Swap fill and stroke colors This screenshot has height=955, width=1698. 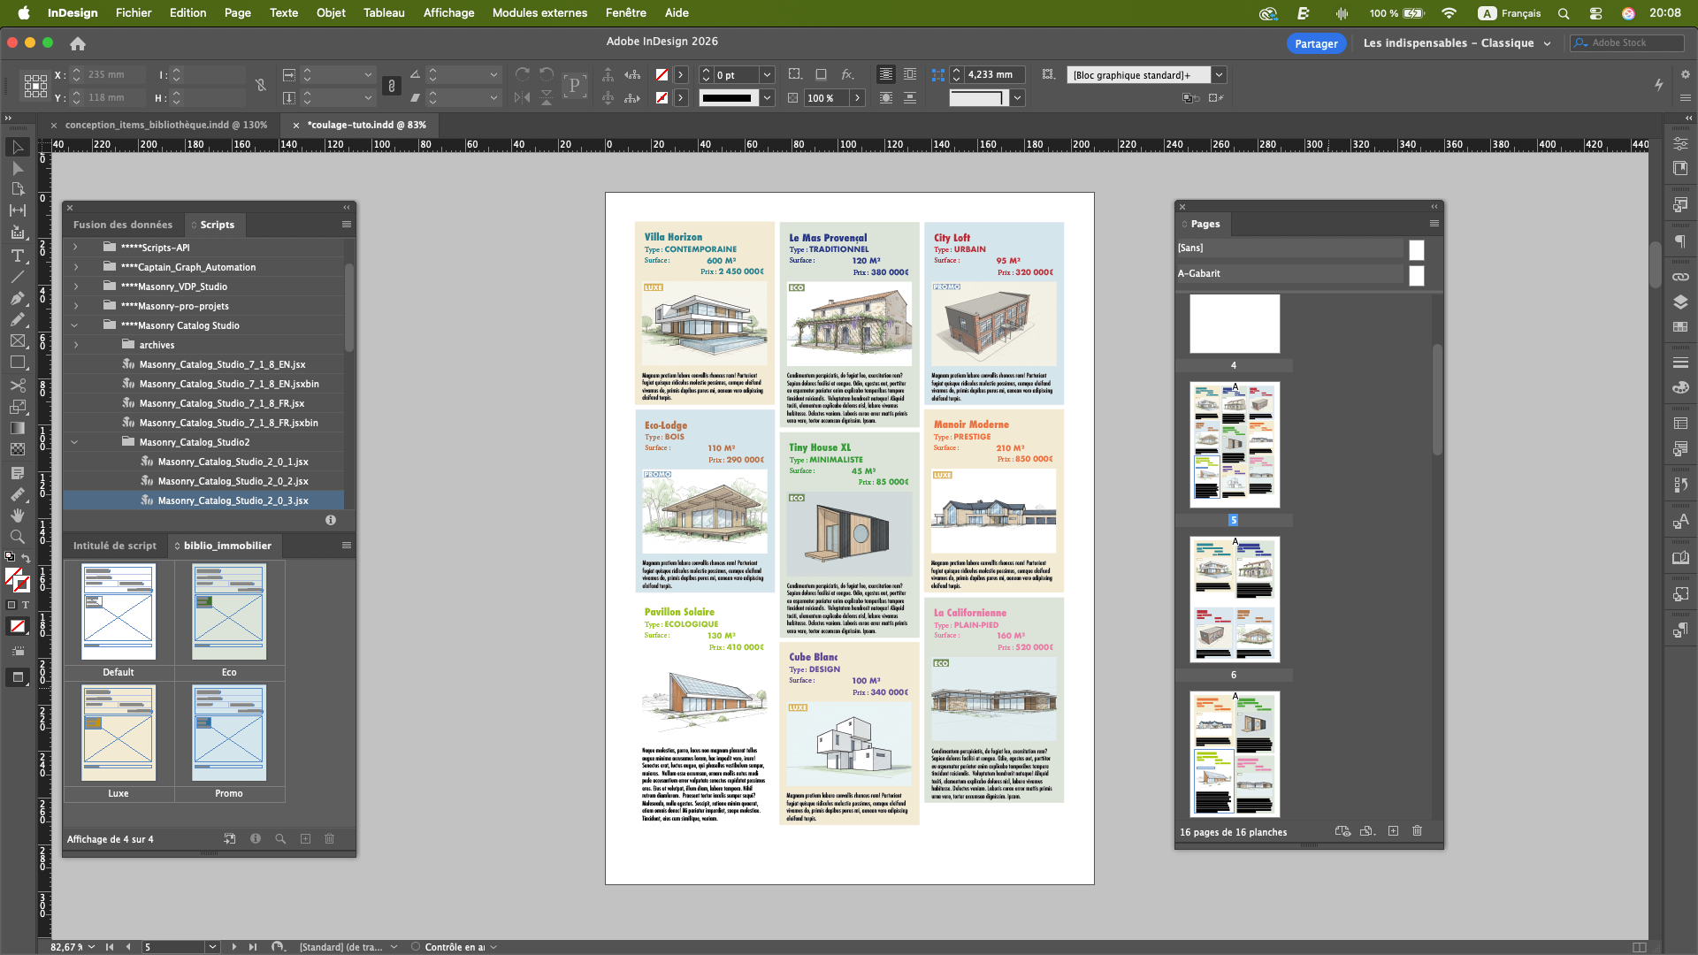[26, 558]
